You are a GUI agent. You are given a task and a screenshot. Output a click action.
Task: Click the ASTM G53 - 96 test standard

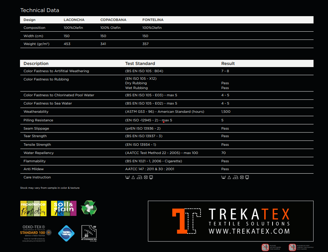click(165, 112)
